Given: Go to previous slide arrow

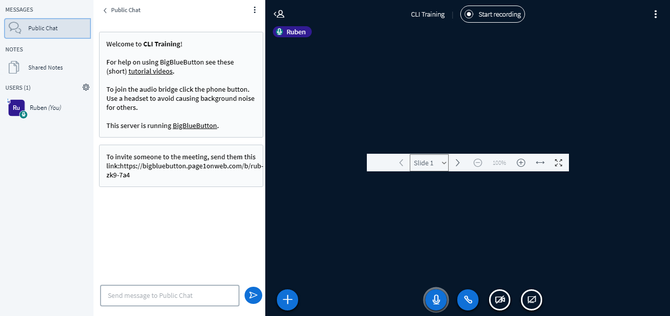Looking at the screenshot, I should click(401, 163).
